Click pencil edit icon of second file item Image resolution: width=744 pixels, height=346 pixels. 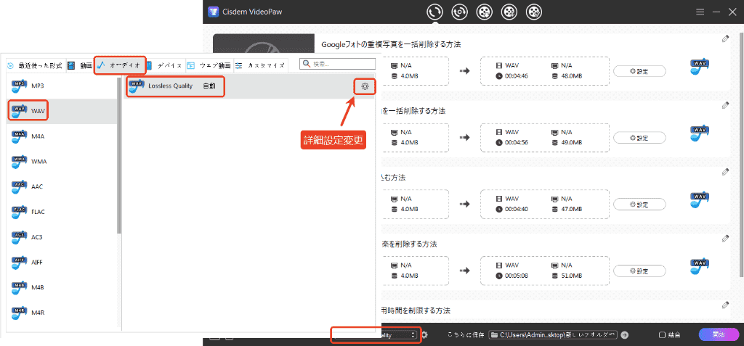click(x=725, y=105)
